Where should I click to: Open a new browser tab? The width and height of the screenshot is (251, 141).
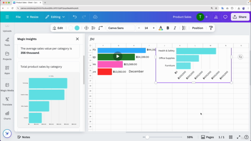[45, 3]
